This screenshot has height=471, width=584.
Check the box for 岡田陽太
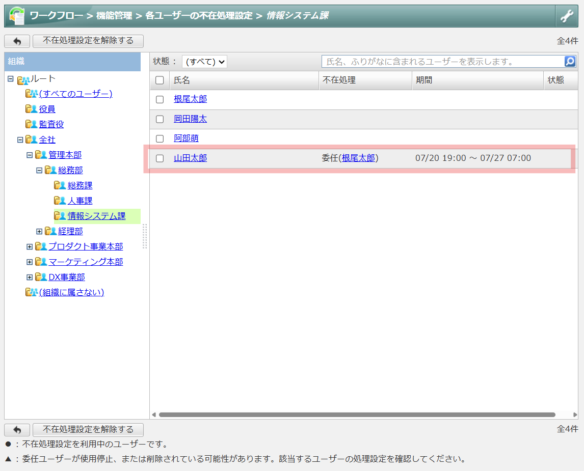pyautogui.click(x=160, y=119)
